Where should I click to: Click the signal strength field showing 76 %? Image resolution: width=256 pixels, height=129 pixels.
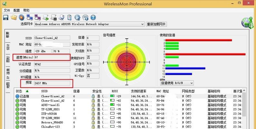click(x=61, y=51)
